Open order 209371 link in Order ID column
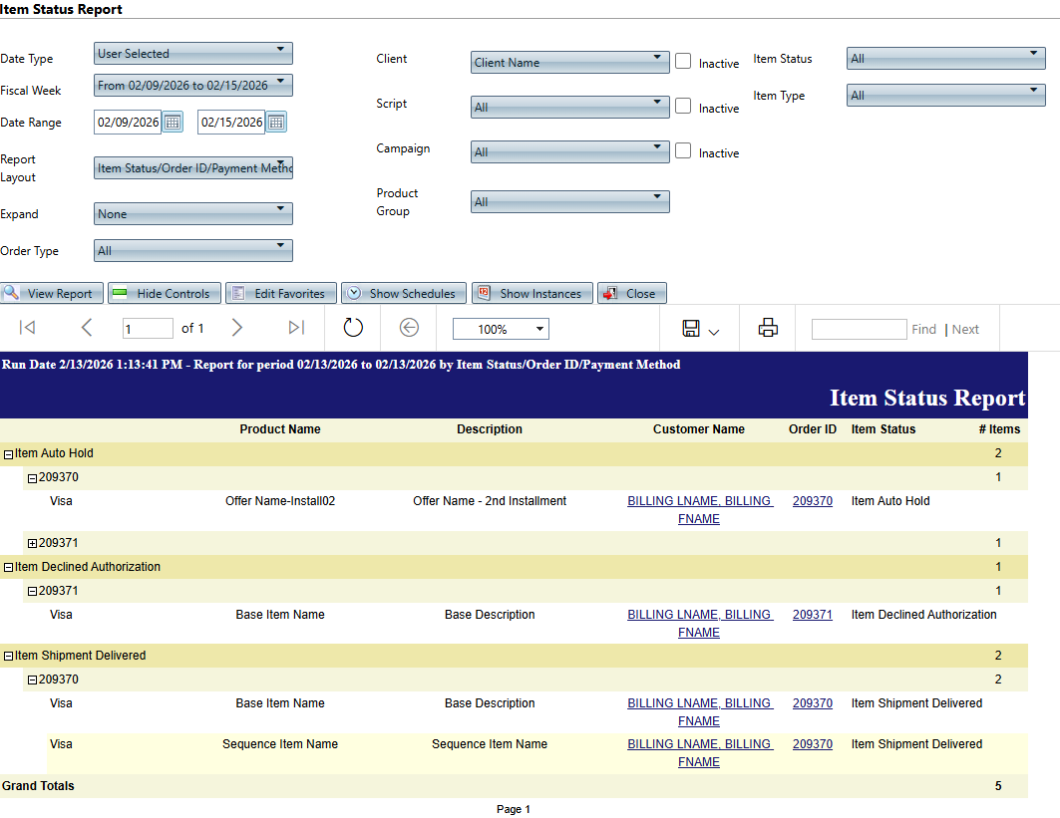This screenshot has height=818, width=1060. pos(812,615)
